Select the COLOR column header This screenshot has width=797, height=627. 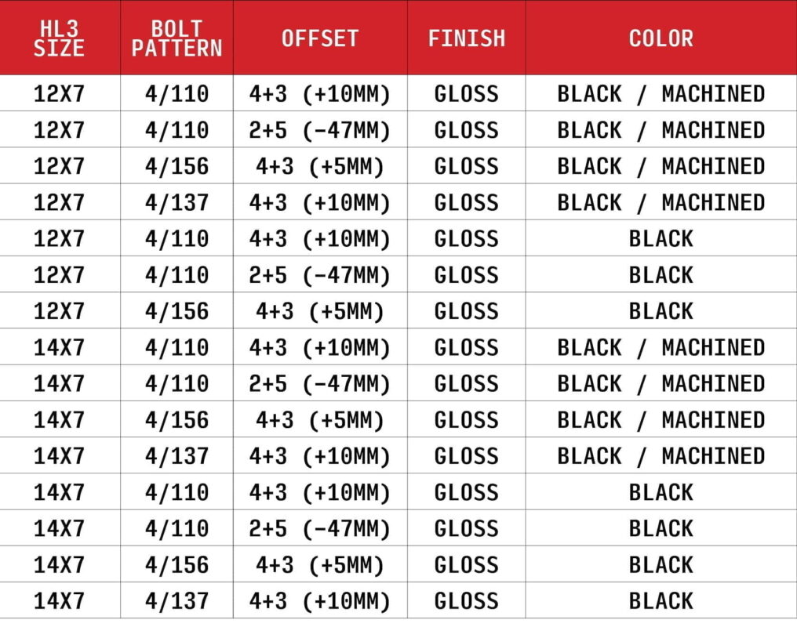661,38
